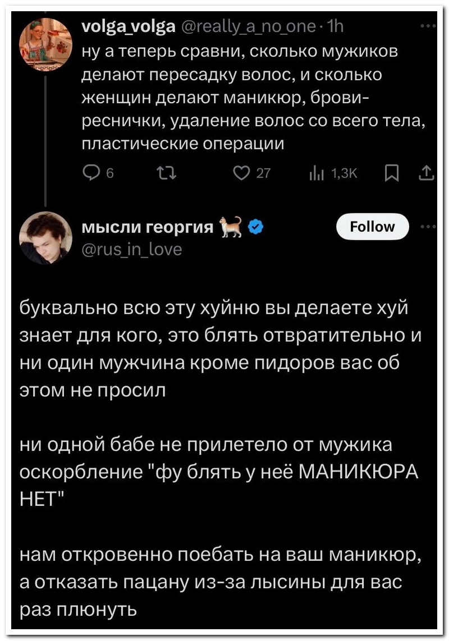Open мысли георгия profile avatar
Image resolution: width=449 pixels, height=641 pixels.
coord(45,237)
